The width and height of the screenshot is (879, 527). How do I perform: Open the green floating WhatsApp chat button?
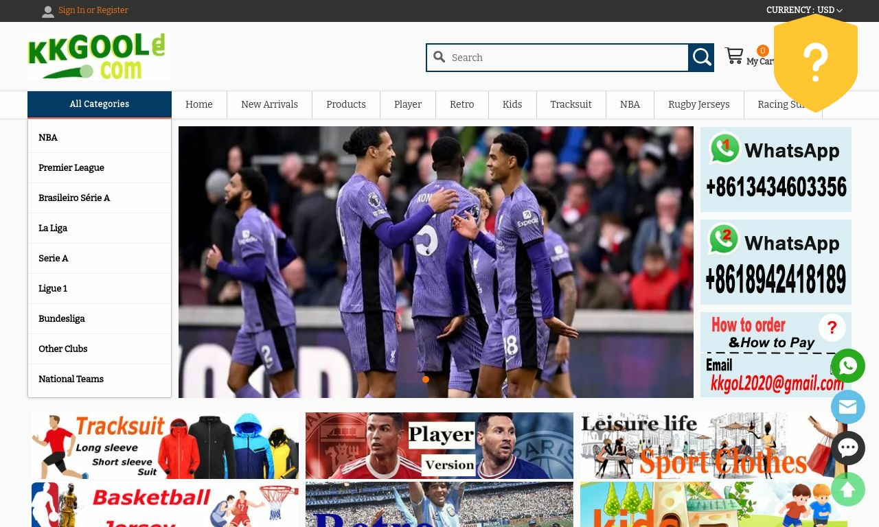(848, 366)
